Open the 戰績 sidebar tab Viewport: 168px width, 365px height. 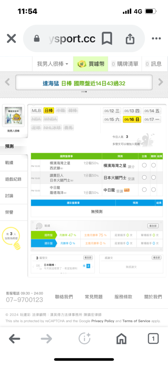click(9, 163)
